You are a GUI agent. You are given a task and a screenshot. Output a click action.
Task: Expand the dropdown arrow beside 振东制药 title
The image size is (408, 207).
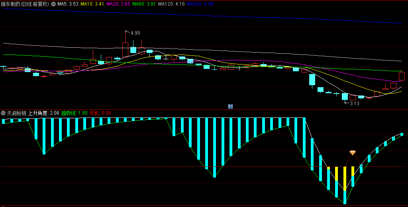coord(53,4)
